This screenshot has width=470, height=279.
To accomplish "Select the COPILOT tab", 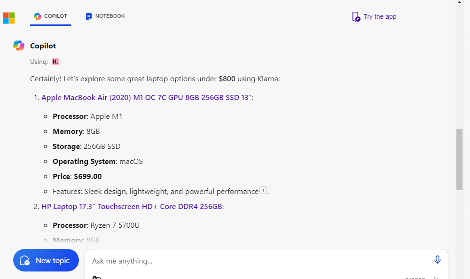I will click(x=50, y=15).
